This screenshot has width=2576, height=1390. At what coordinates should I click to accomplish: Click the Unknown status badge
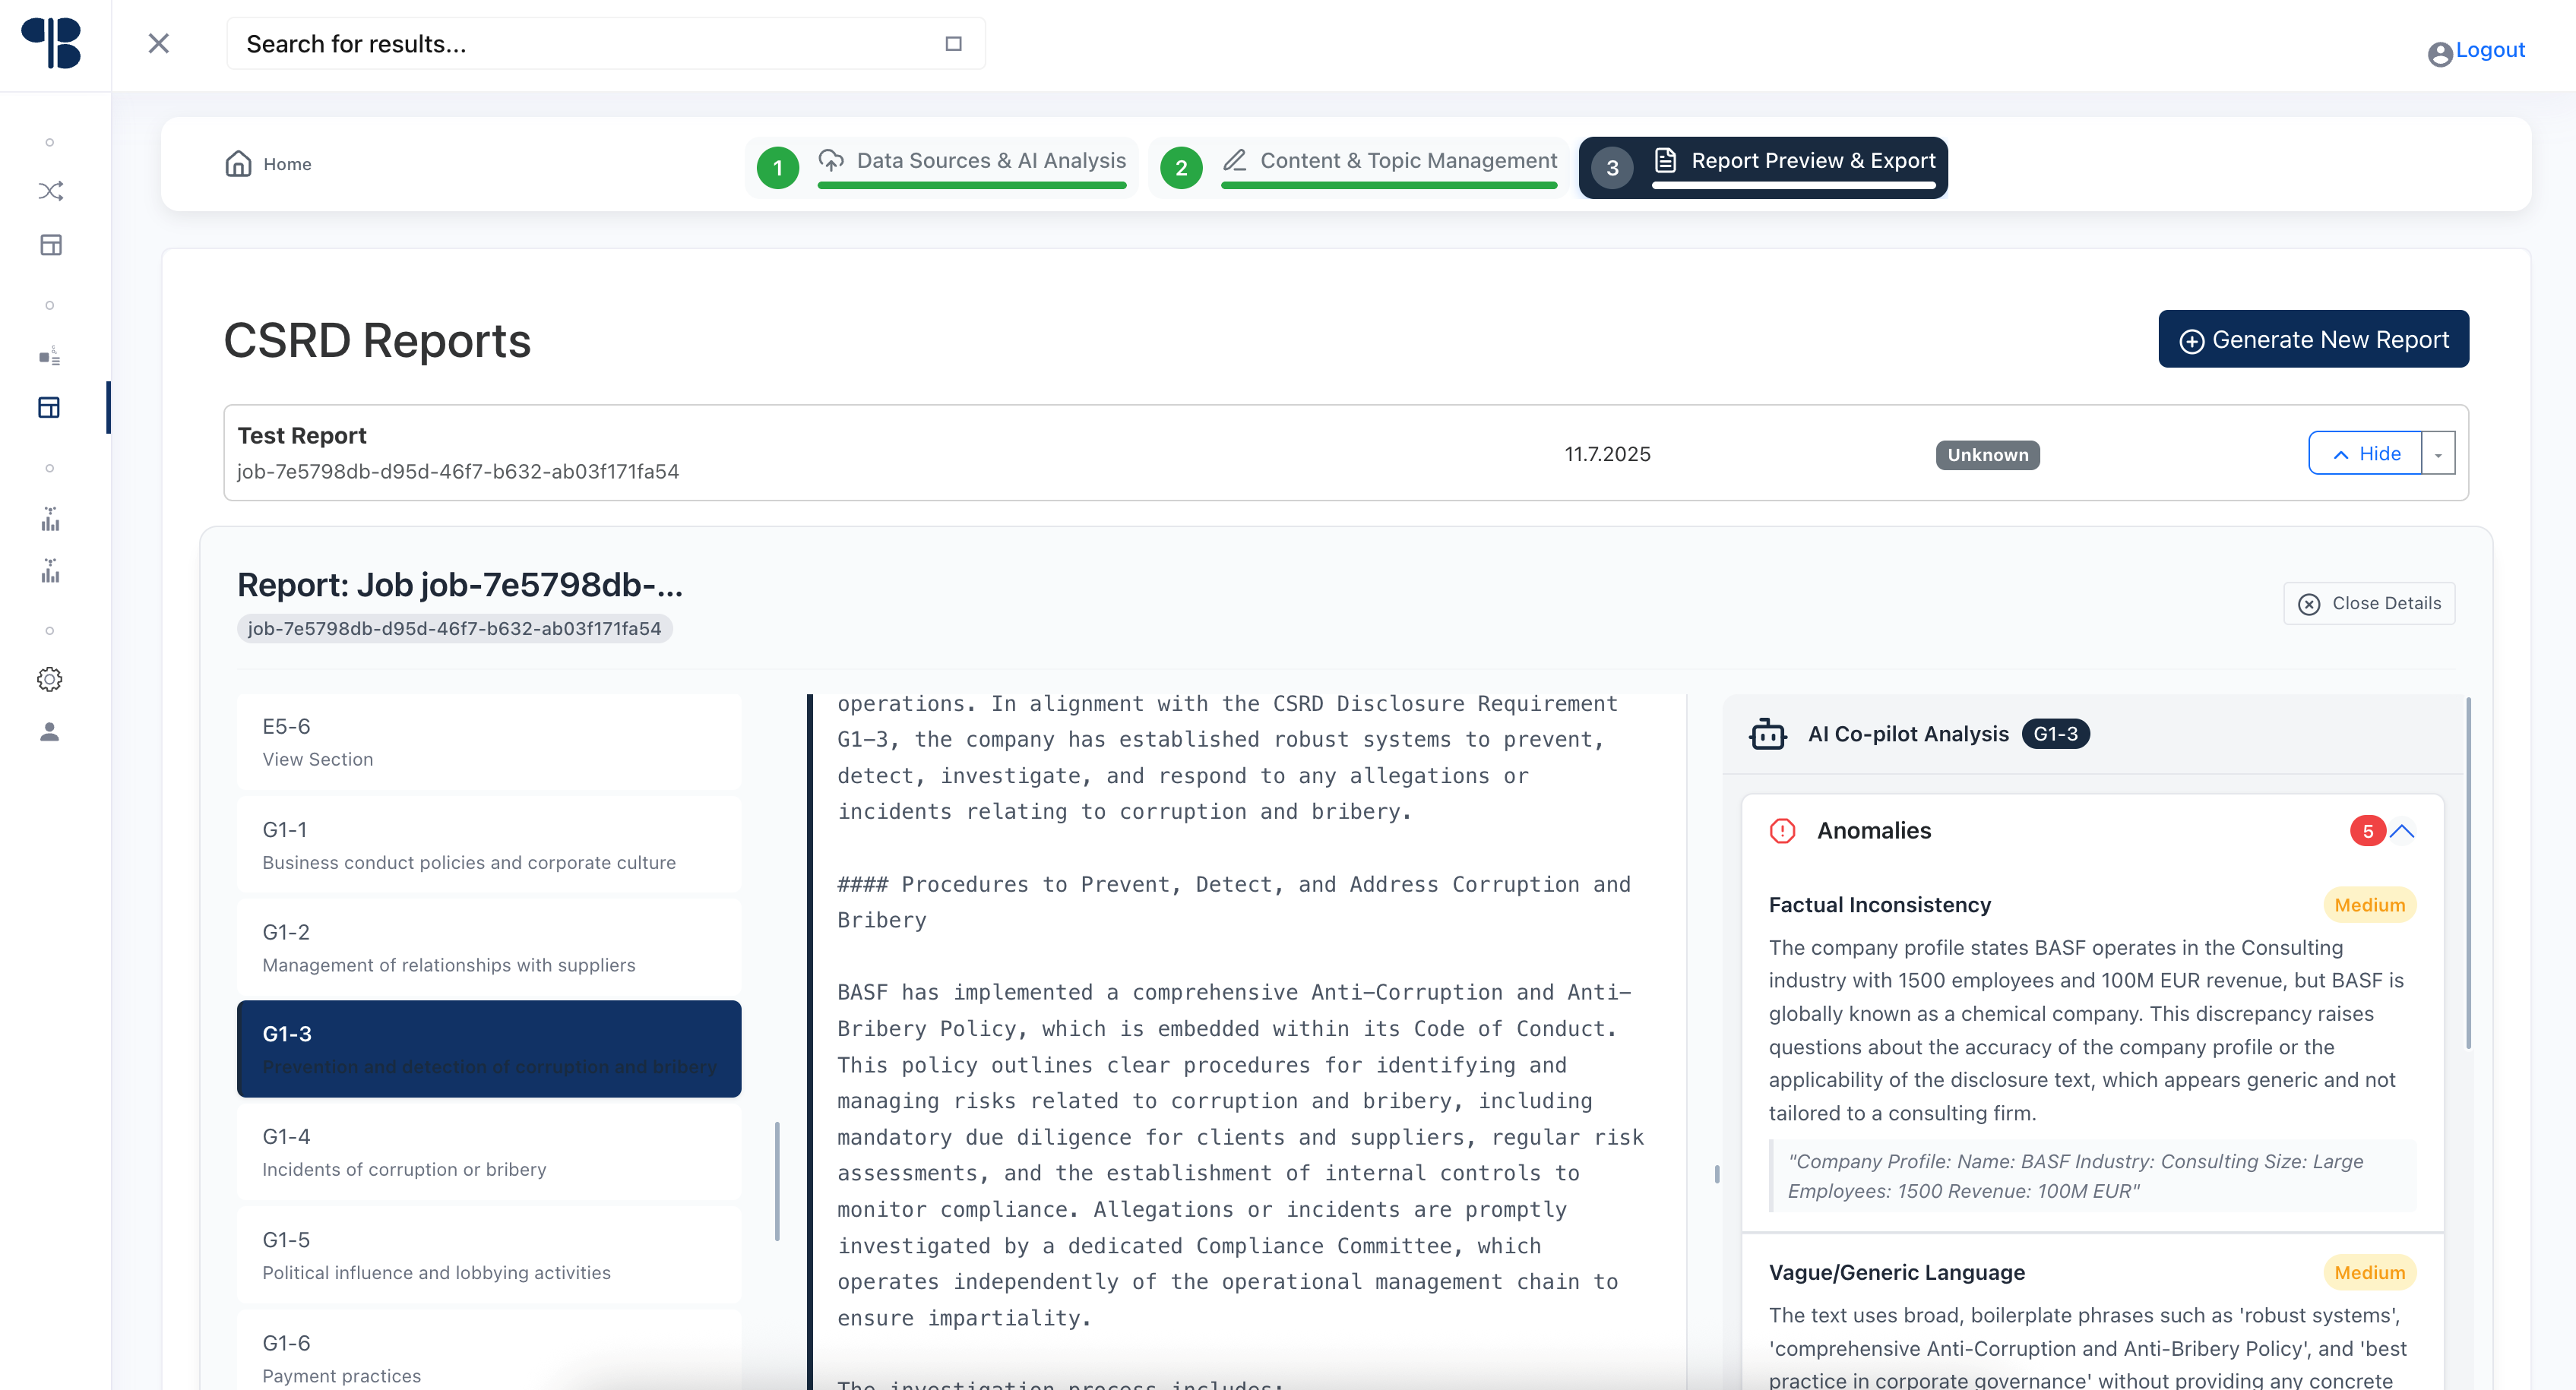click(x=1987, y=455)
